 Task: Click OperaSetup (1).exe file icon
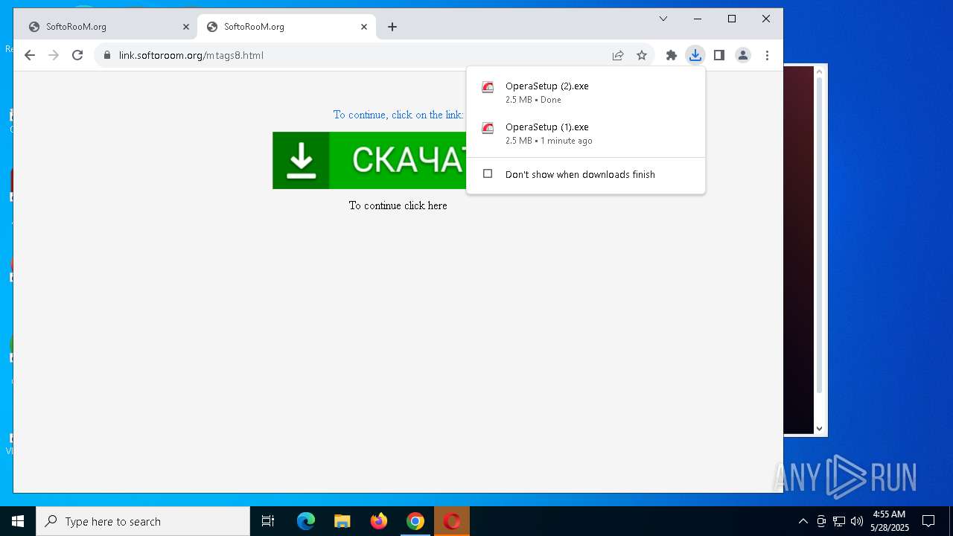click(x=488, y=128)
